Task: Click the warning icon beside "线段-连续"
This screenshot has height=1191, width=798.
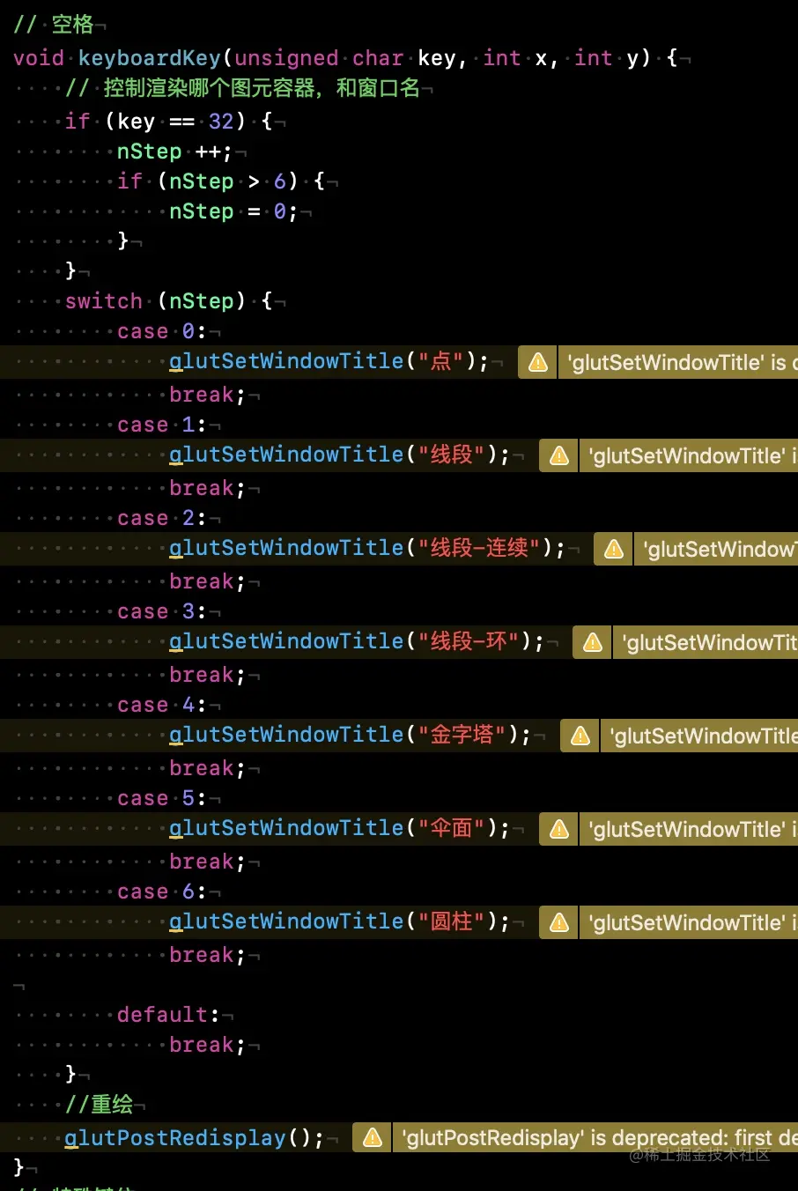Action: (613, 549)
